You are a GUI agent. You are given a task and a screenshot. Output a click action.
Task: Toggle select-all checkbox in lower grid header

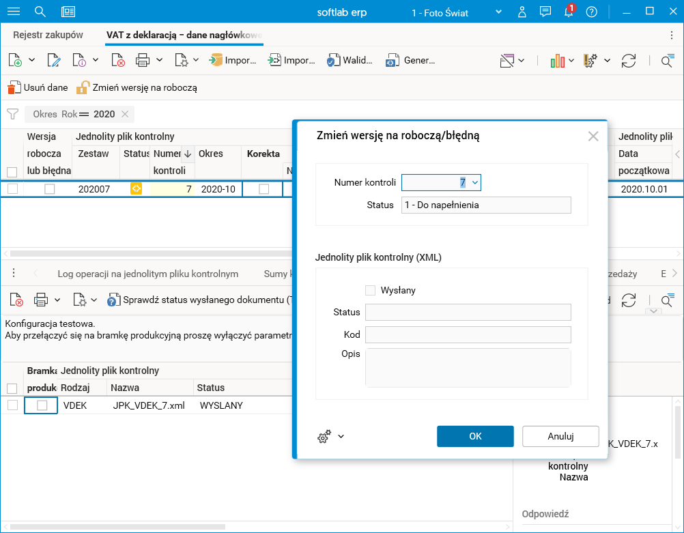coord(12,388)
